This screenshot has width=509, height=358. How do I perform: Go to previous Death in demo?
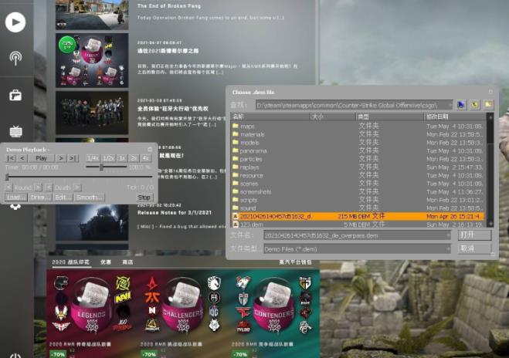pyautogui.click(x=49, y=187)
